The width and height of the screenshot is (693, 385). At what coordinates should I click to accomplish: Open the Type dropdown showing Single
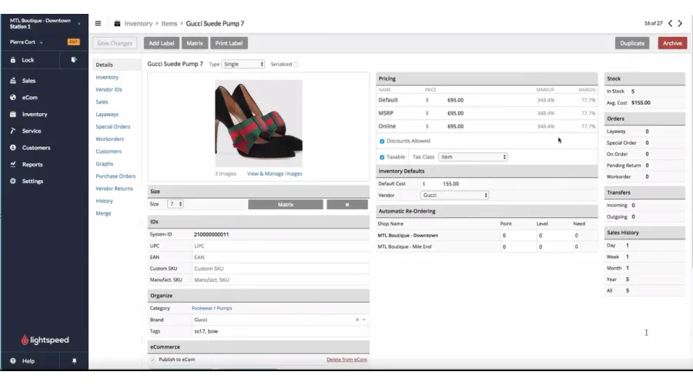click(243, 64)
